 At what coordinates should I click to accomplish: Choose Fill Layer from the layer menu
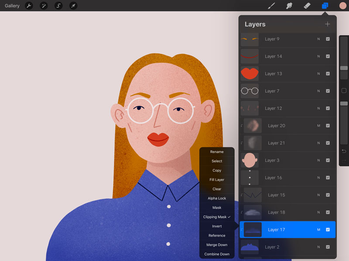click(x=217, y=180)
